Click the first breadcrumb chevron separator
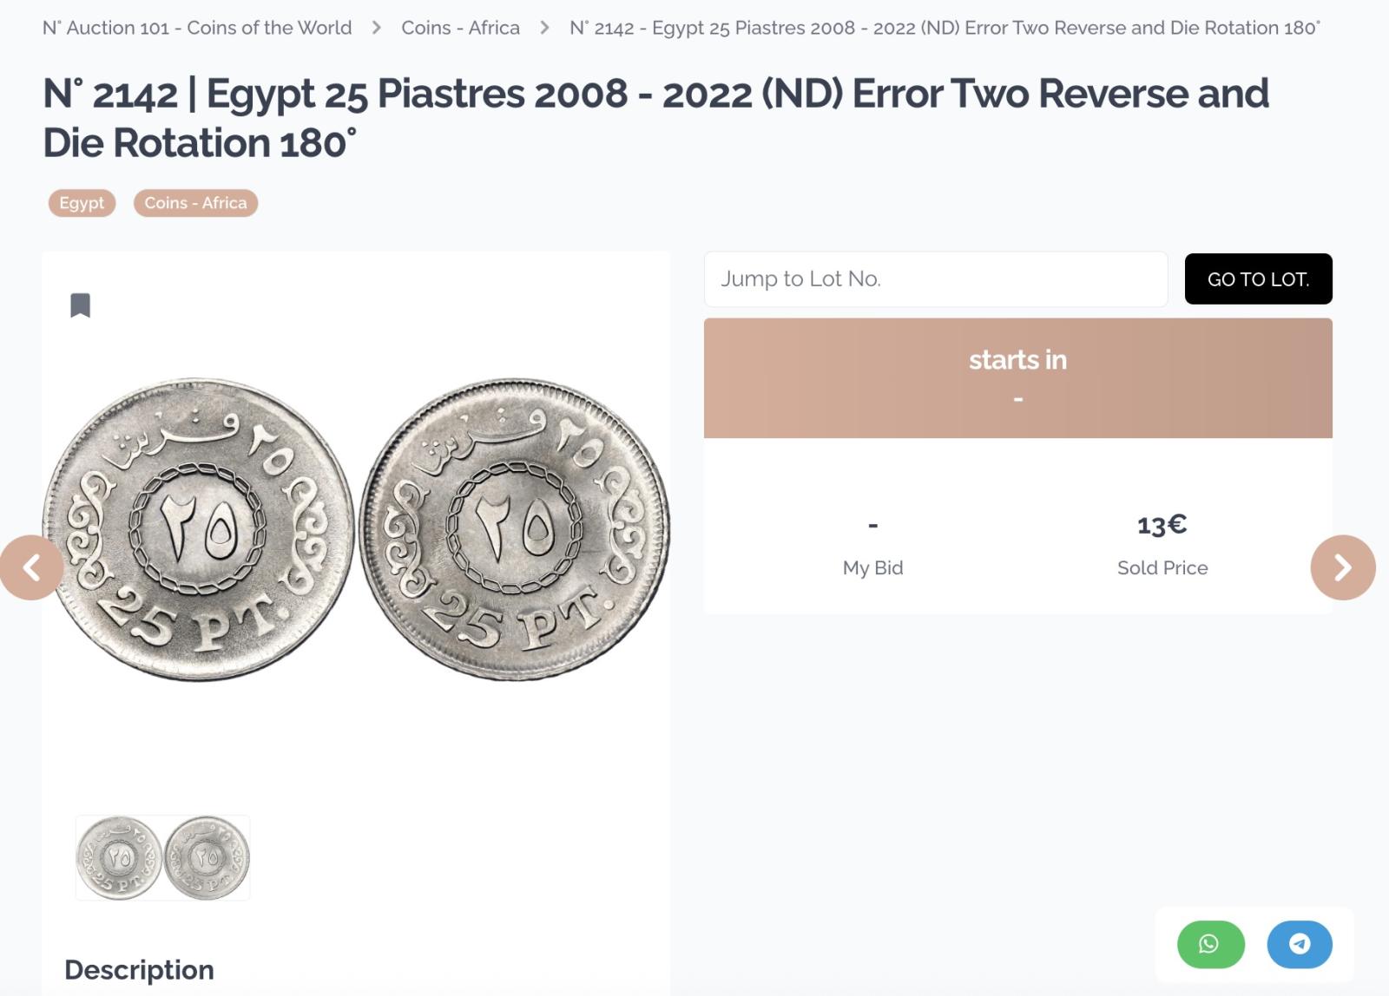The height and width of the screenshot is (996, 1389). point(377,28)
